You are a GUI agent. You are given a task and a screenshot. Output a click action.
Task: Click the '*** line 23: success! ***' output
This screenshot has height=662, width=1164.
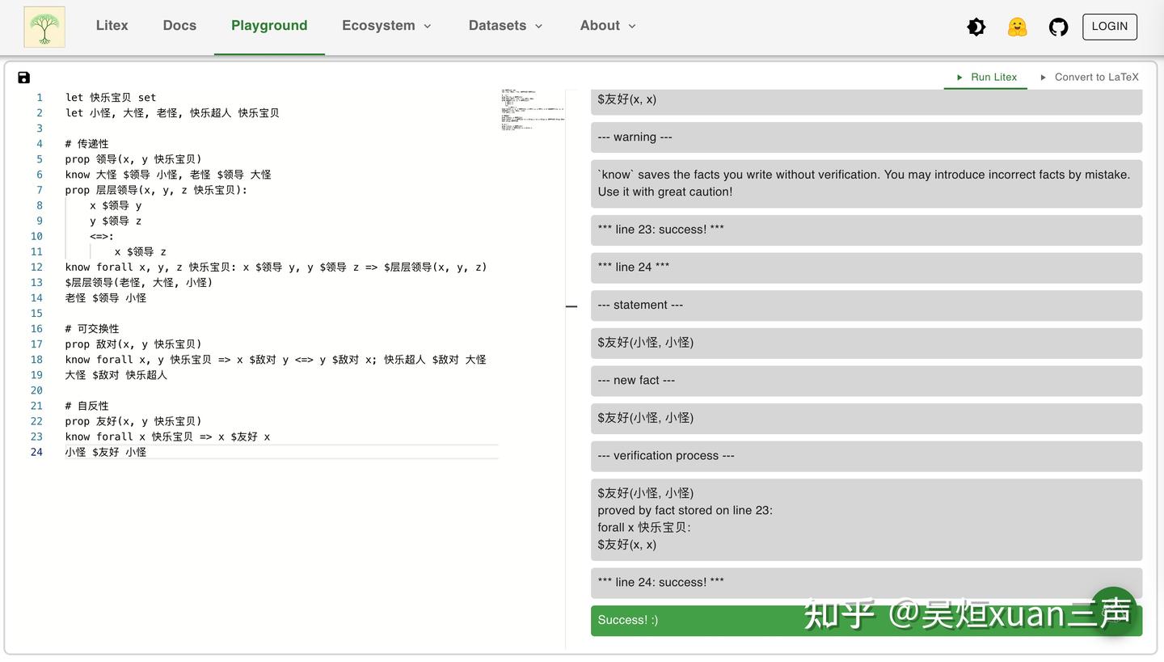(867, 230)
